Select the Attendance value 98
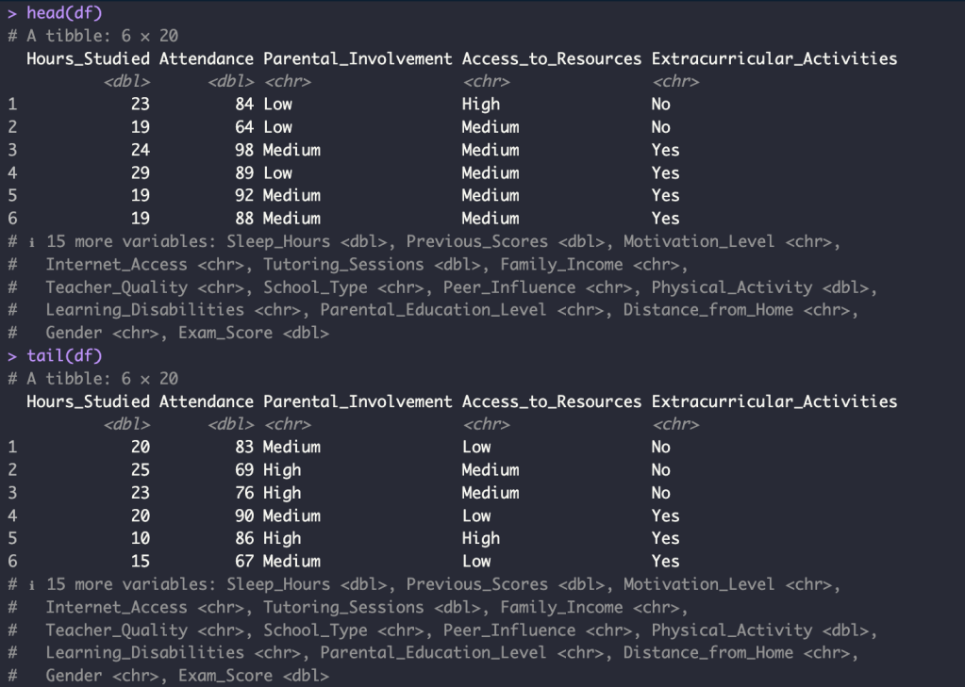The image size is (965, 687). 244,150
